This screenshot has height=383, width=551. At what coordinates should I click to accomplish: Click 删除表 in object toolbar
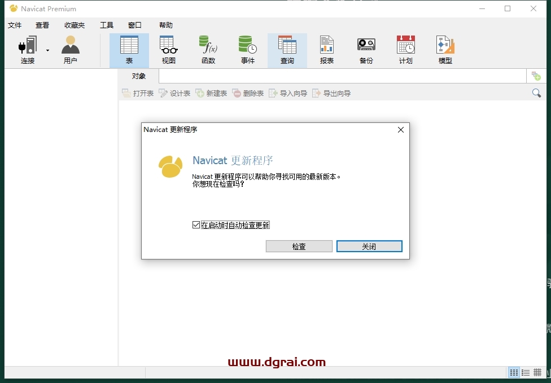tap(248, 94)
